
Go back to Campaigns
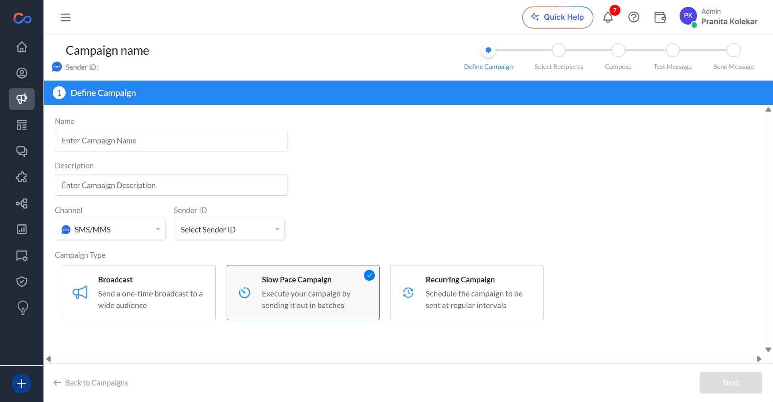[x=91, y=383]
